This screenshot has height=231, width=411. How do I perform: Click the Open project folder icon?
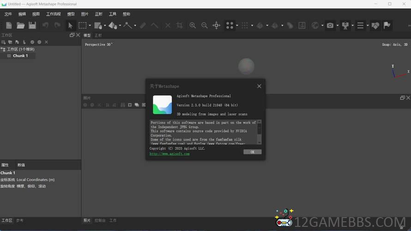[21, 25]
